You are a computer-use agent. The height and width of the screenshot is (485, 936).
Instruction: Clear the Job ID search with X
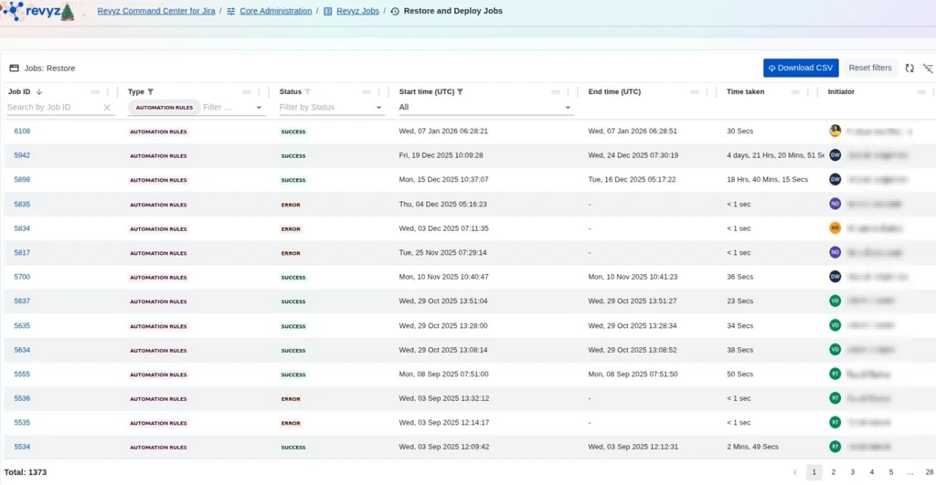pos(107,108)
